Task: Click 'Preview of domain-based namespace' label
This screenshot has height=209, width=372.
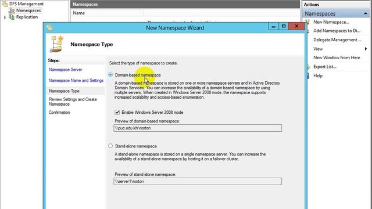Action: [147, 121]
